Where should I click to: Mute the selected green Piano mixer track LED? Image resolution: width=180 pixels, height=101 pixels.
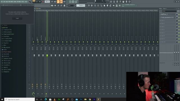coord(46,42)
